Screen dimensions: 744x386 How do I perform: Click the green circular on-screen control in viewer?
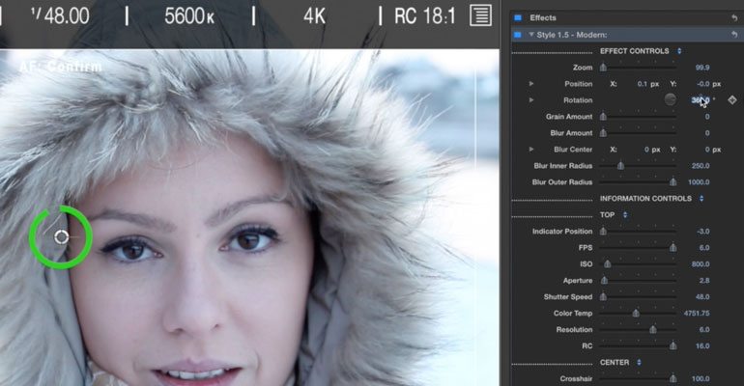[61, 237]
